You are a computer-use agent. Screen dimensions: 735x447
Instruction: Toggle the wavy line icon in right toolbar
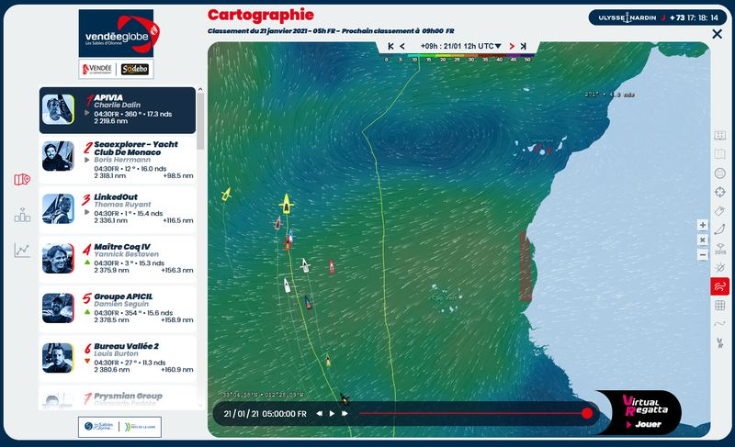(x=720, y=323)
